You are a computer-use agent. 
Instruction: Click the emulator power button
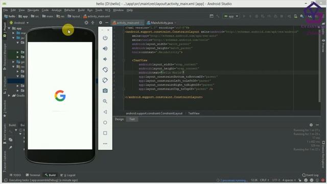coord(105,38)
